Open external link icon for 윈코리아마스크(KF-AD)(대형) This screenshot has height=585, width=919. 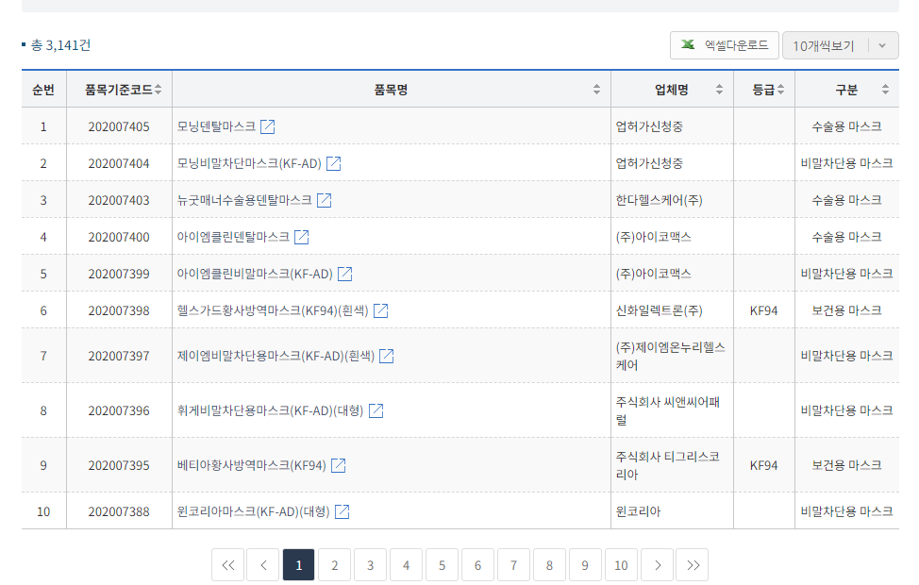pos(343,511)
